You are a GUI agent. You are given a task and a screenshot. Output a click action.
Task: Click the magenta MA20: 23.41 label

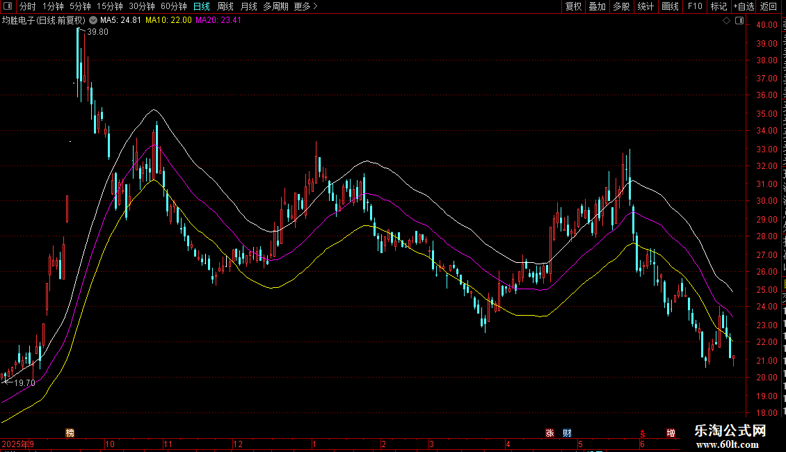click(x=218, y=21)
